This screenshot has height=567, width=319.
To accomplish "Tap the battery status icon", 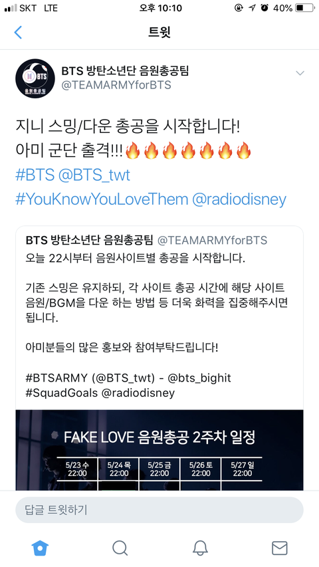I will (x=305, y=8).
